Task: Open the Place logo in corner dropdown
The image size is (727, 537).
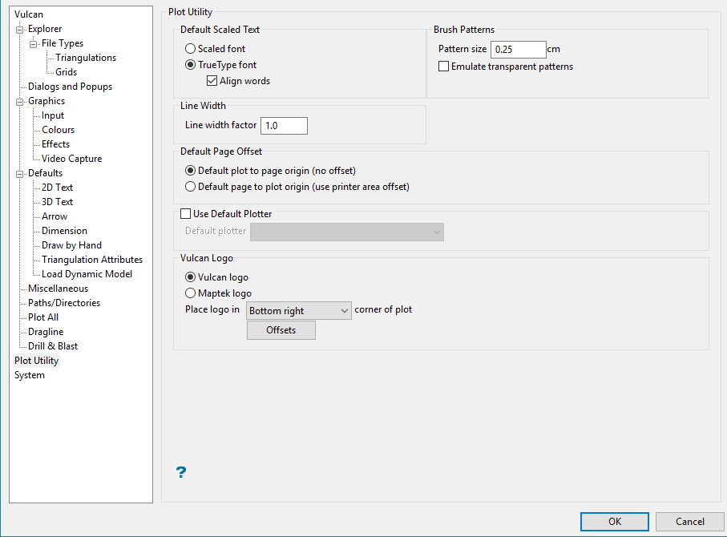Action: (x=299, y=311)
